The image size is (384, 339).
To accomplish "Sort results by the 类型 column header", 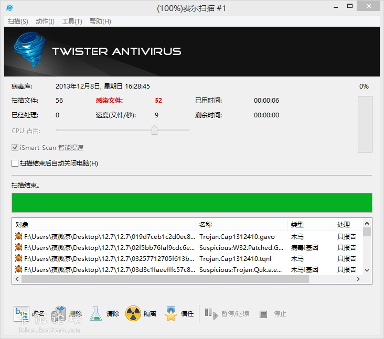I will coord(311,224).
